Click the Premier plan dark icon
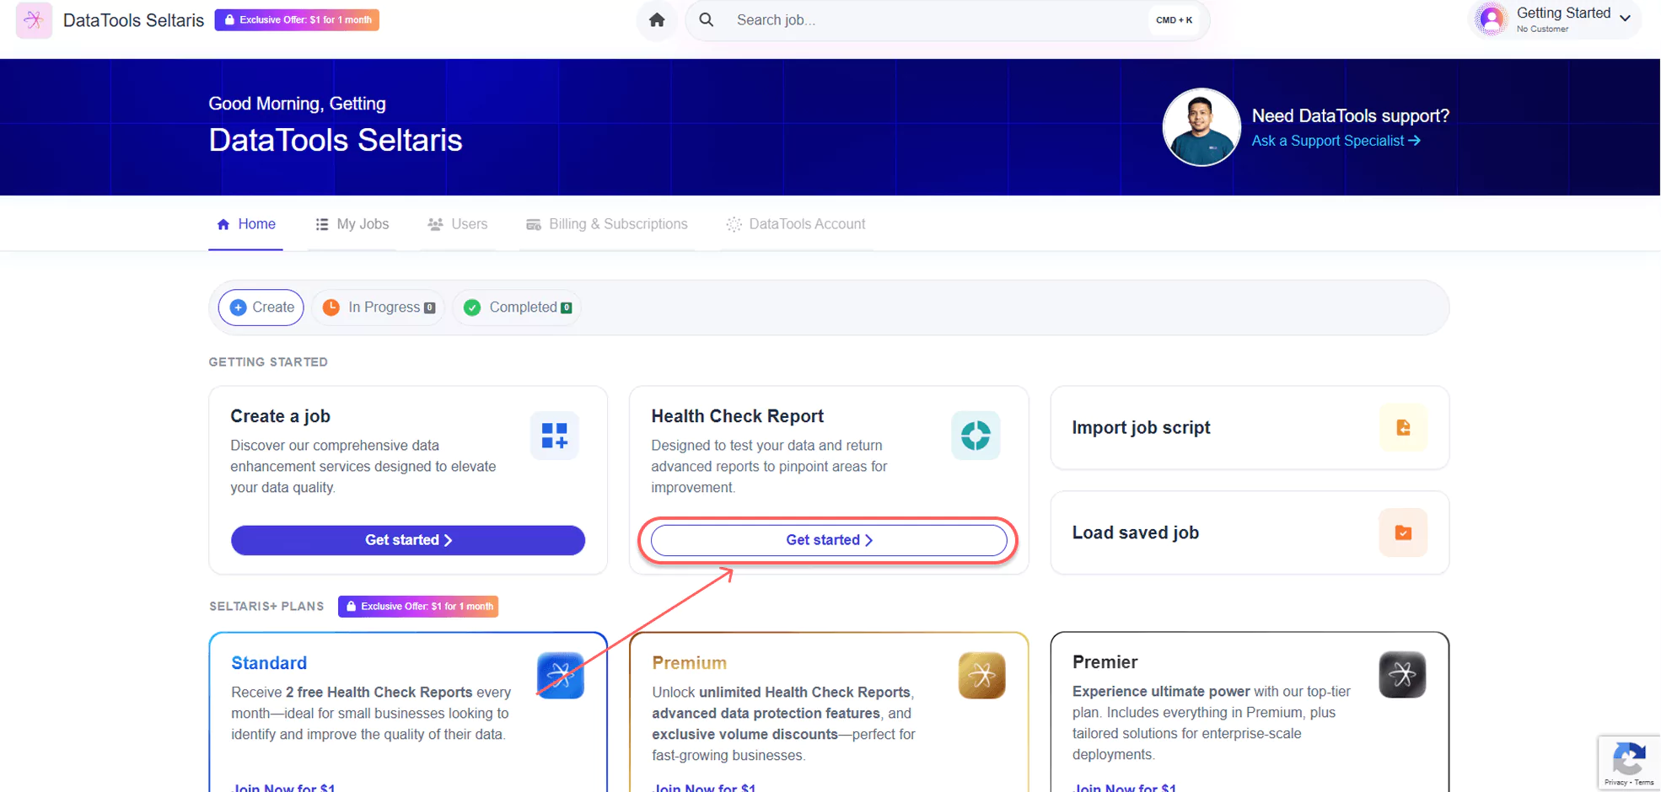 pos(1402,674)
